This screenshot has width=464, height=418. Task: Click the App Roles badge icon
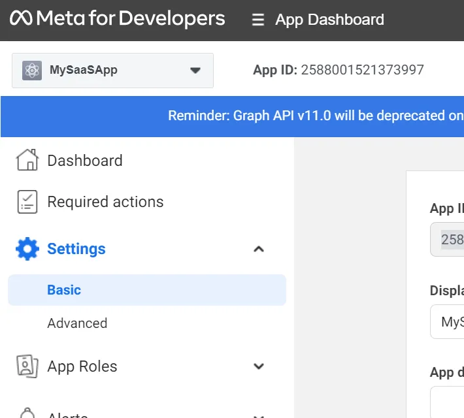pyautogui.click(x=27, y=366)
